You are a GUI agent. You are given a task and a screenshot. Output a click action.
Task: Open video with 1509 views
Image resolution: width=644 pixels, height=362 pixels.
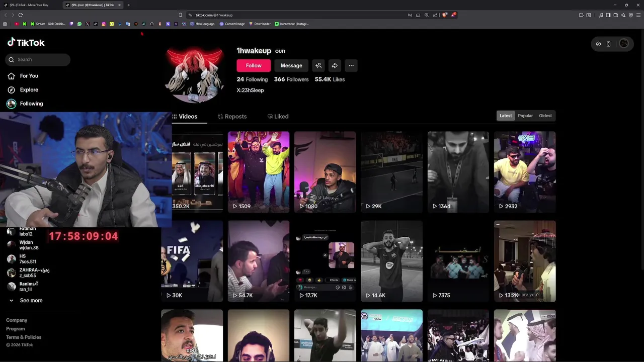(x=259, y=172)
